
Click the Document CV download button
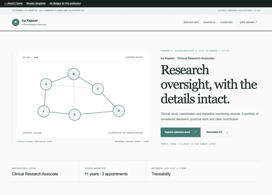[217, 132]
